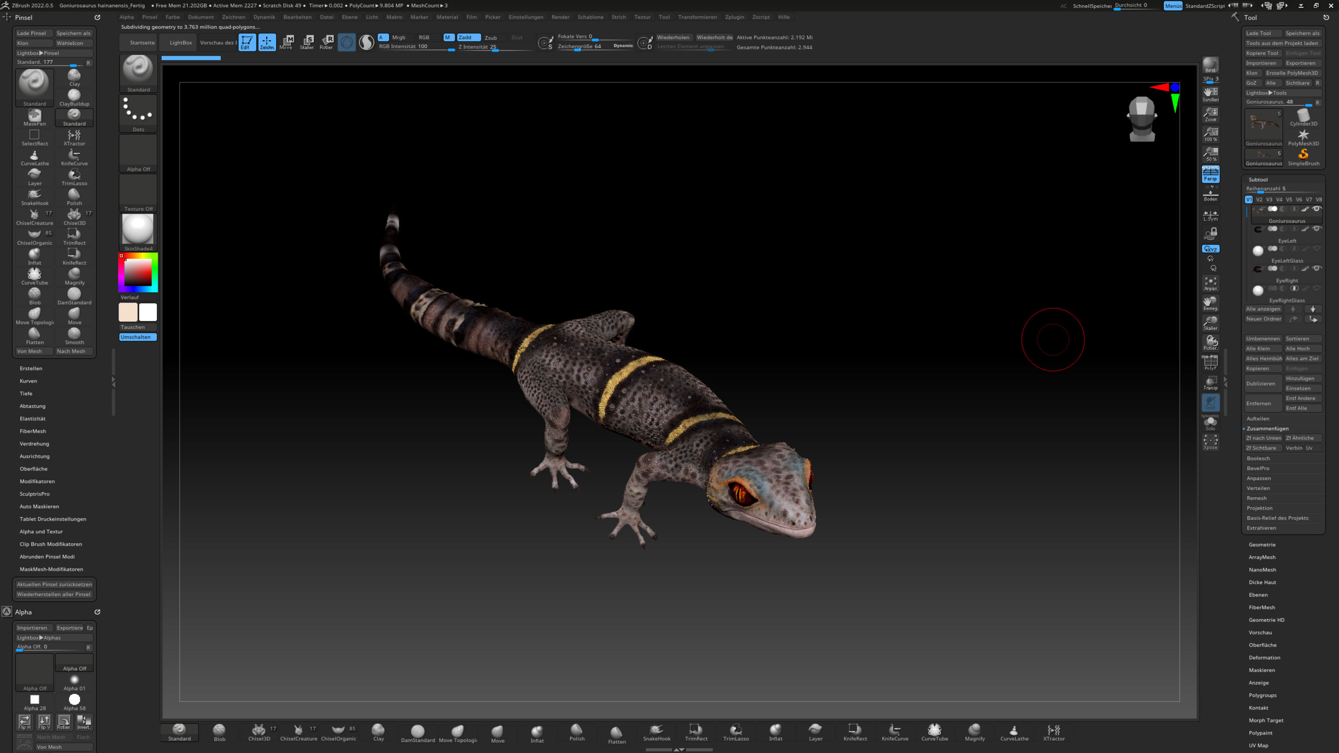Toggle PolyF polyframe display
Screen dimensions: 1339x753
point(1210,363)
